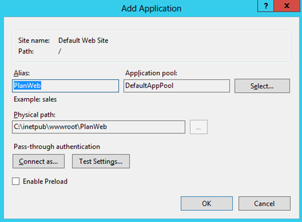The height and width of the screenshot is (222, 302).
Task: Enable the Preload checkbox
Action: 16,181
